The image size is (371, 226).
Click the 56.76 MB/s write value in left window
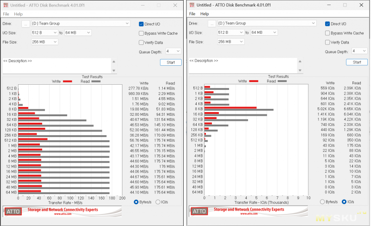[x=139, y=140]
